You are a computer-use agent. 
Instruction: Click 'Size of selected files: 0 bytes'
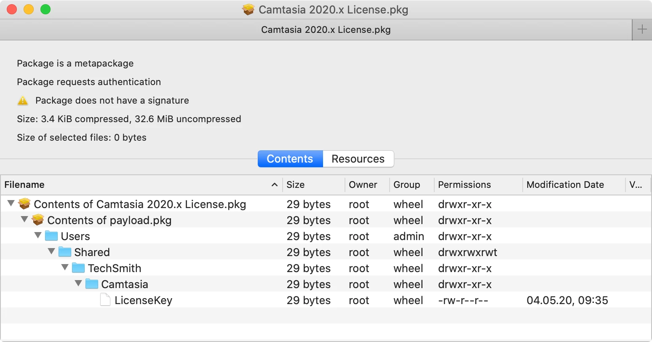click(x=82, y=138)
